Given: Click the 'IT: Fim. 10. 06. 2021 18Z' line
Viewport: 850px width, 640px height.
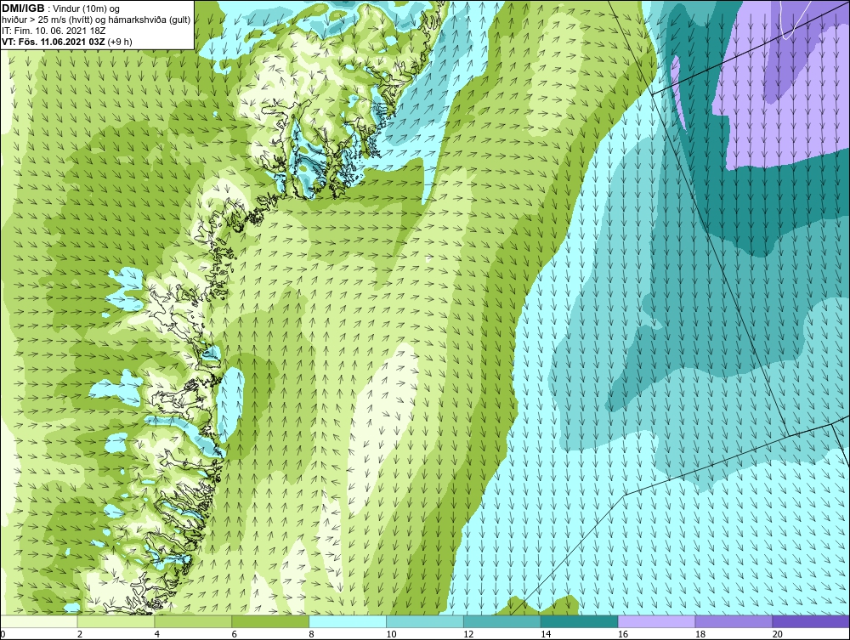Looking at the screenshot, I should tap(54, 31).
